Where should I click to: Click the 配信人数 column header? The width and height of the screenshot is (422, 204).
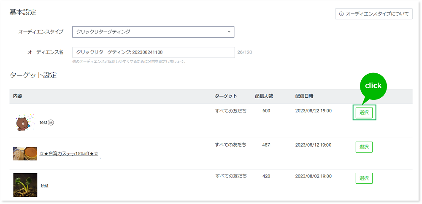coord(264,96)
